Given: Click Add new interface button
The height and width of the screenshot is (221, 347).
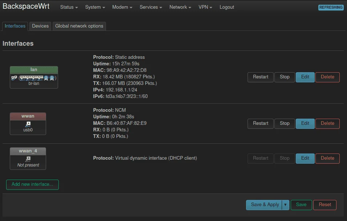Looking at the screenshot, I should pos(32,184).
